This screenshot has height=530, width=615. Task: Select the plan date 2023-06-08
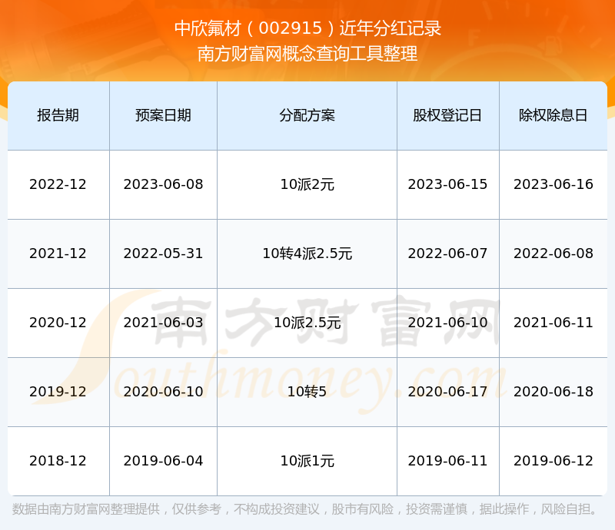click(163, 184)
